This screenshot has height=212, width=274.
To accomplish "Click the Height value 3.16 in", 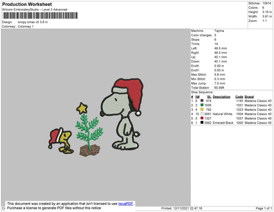I will pyautogui.click(x=267, y=12).
